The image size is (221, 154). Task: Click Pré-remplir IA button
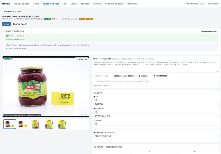(x=121, y=81)
